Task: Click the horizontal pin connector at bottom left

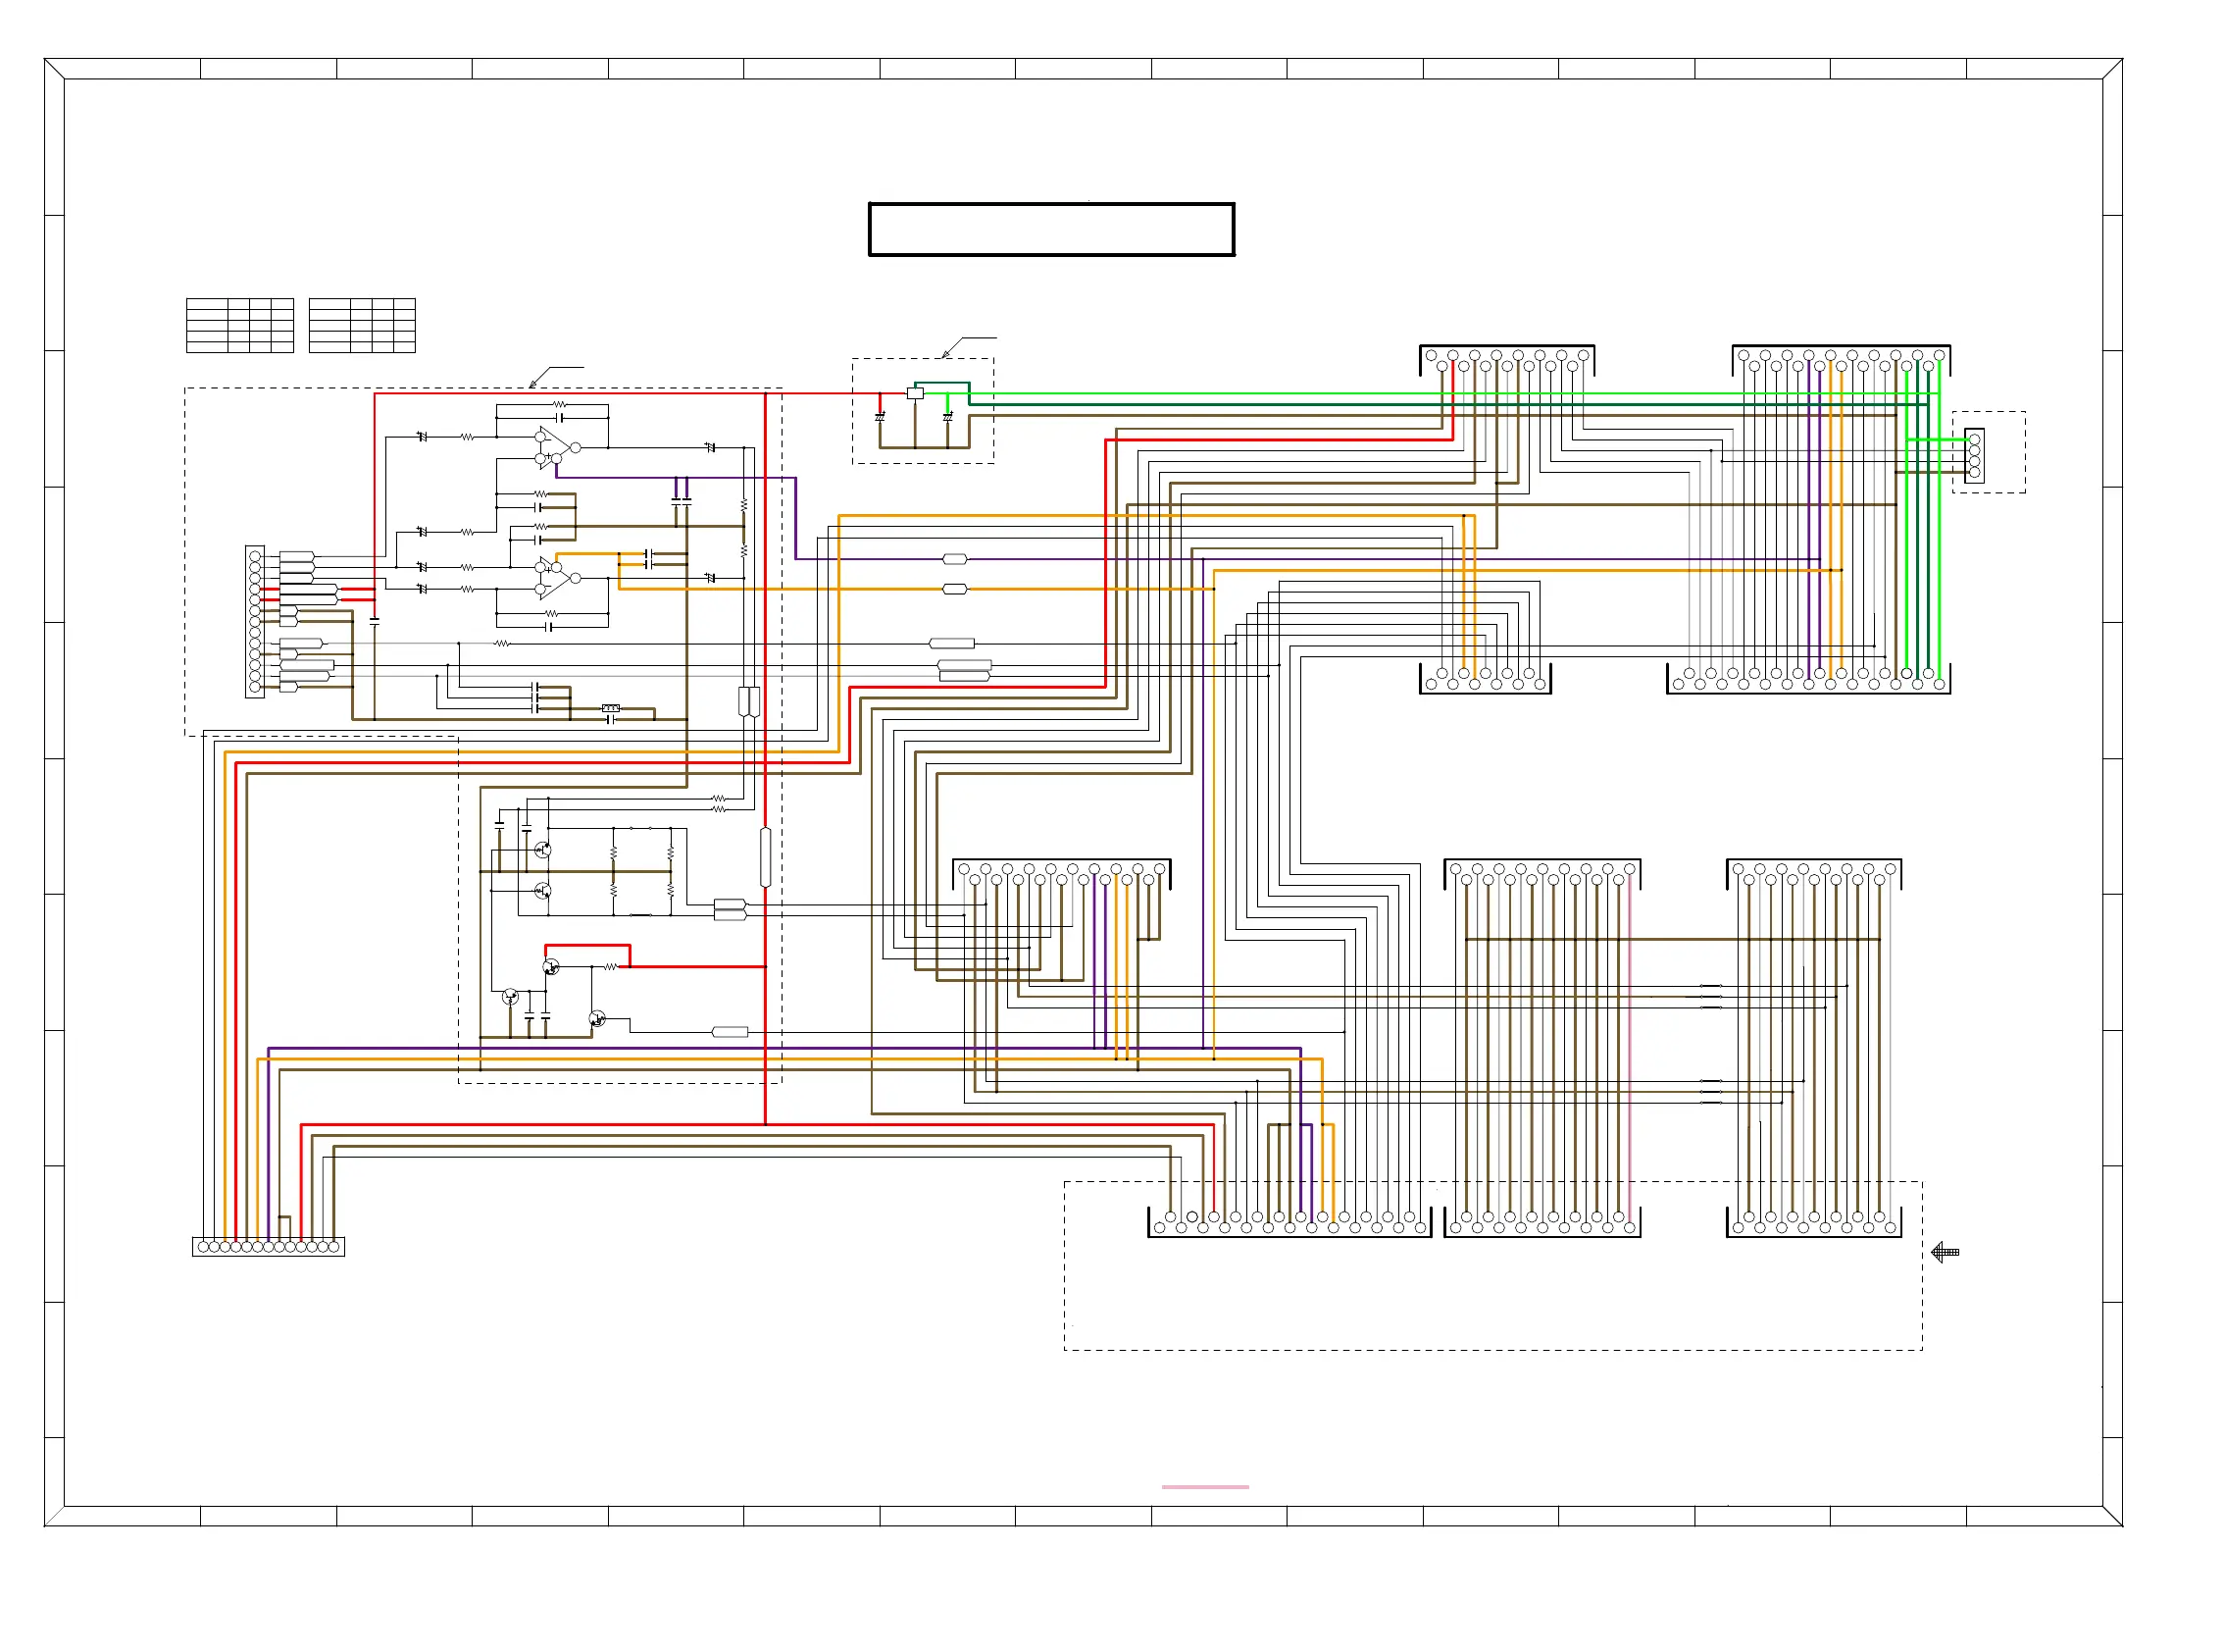Action: coord(268,1247)
